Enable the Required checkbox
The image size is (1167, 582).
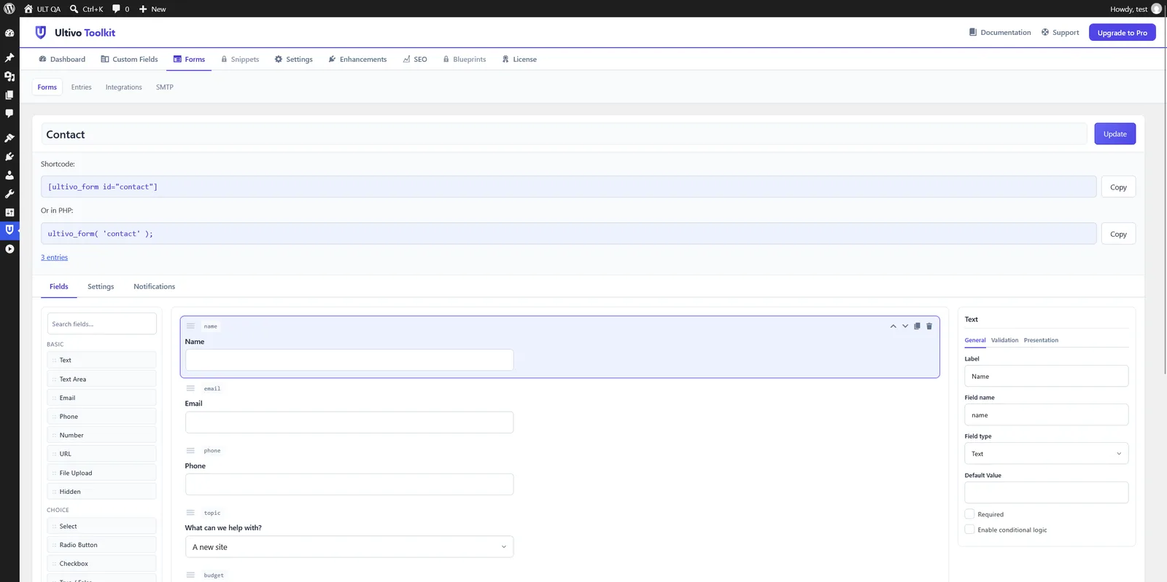[x=969, y=514]
